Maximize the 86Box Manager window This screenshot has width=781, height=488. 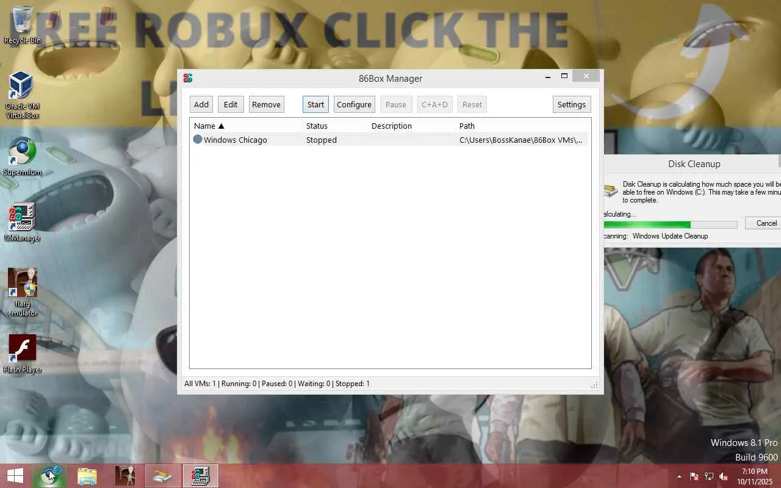click(x=564, y=76)
